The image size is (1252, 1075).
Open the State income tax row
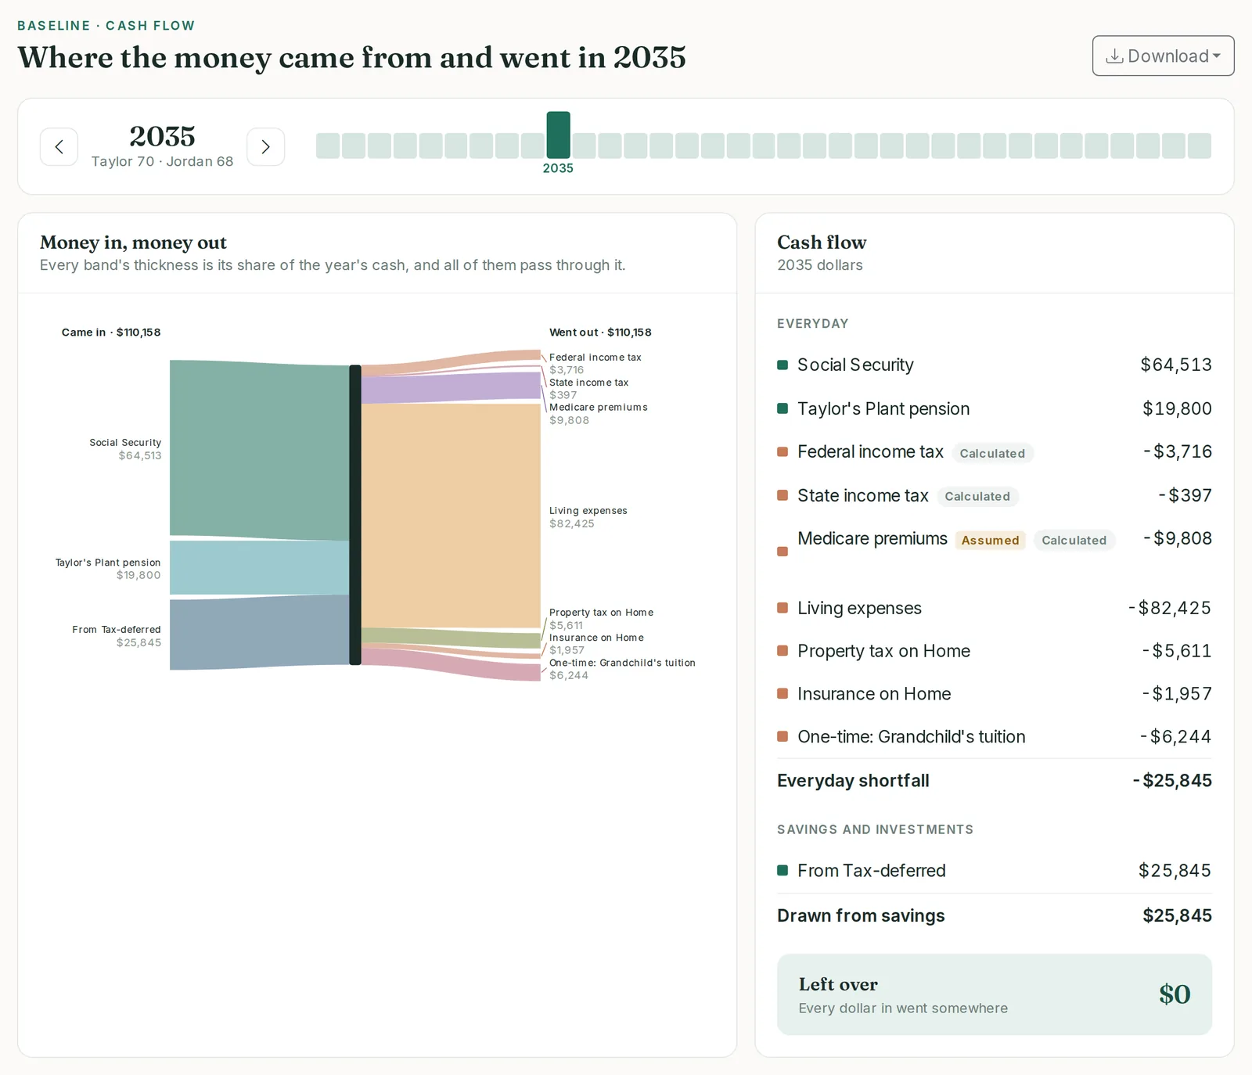pos(994,495)
